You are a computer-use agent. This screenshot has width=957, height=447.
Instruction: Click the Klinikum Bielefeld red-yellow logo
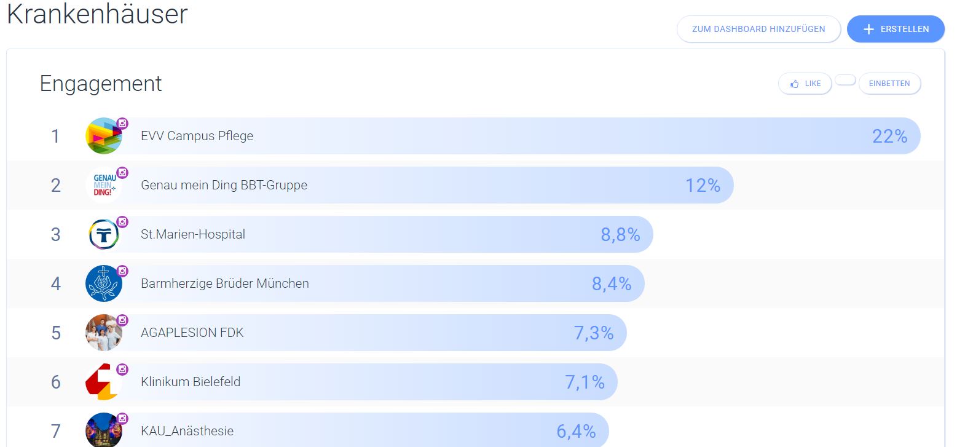(x=104, y=382)
